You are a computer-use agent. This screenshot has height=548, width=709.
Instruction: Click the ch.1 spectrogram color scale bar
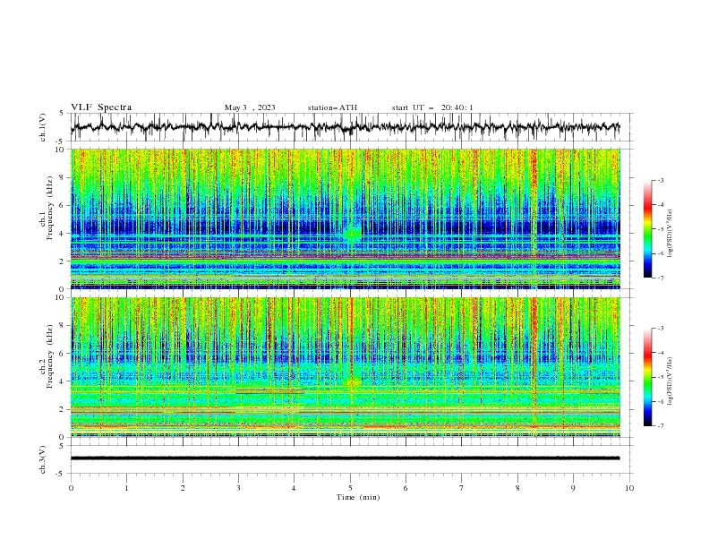(x=647, y=229)
